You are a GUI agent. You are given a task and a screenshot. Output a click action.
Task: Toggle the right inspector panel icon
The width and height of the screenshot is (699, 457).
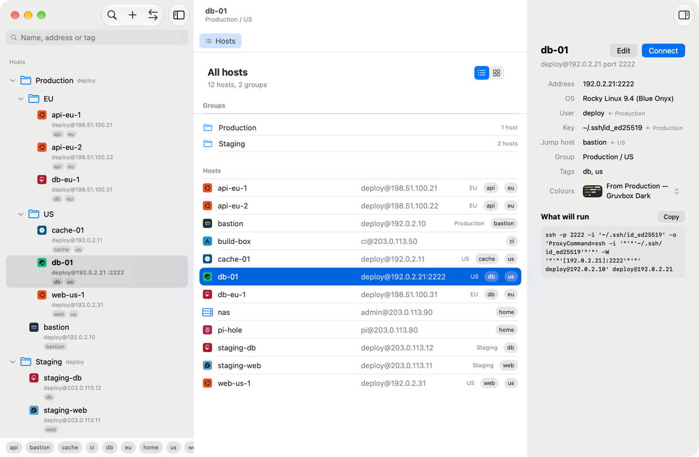point(684,15)
